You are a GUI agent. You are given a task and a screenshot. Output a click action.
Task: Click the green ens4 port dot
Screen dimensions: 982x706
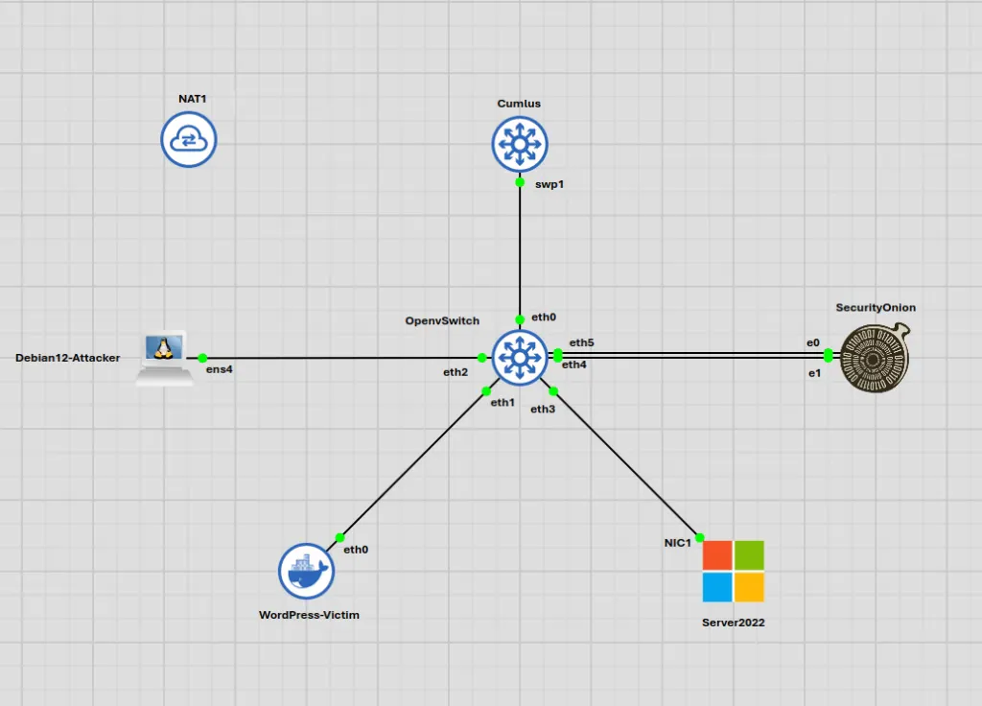coord(202,358)
